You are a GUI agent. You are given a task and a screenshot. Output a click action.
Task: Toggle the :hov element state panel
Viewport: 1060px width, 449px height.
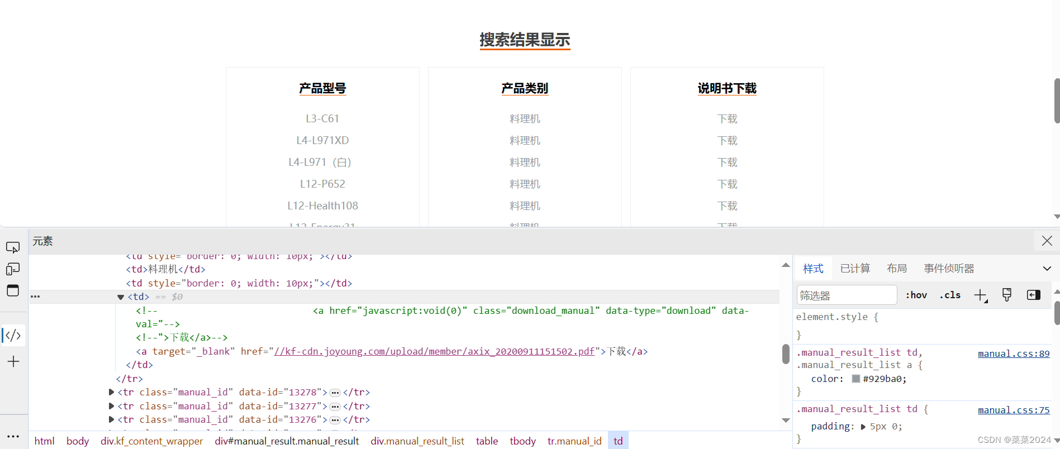click(916, 295)
